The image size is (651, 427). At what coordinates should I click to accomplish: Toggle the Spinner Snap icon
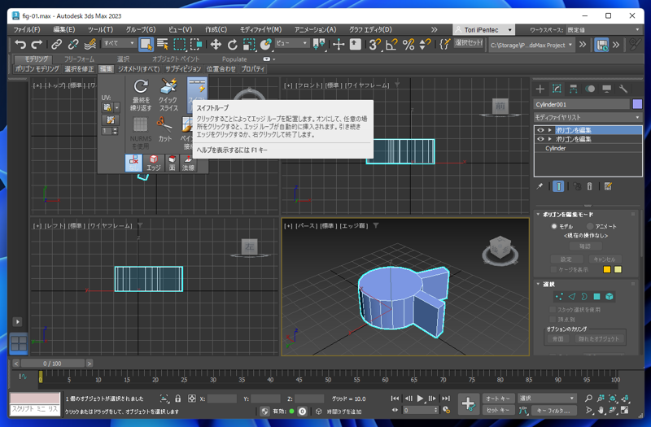(x=424, y=44)
